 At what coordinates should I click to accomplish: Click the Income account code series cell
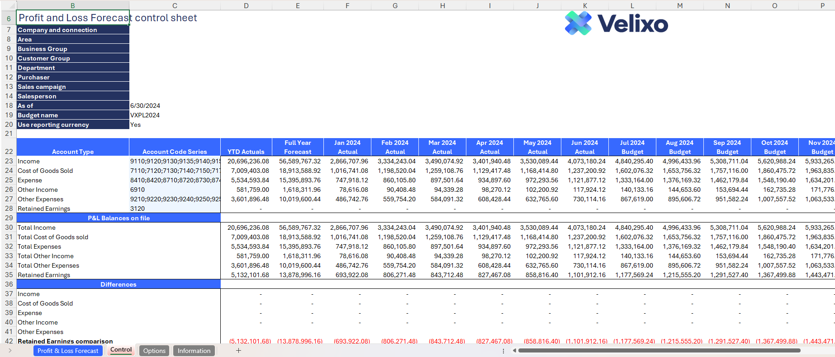point(175,161)
